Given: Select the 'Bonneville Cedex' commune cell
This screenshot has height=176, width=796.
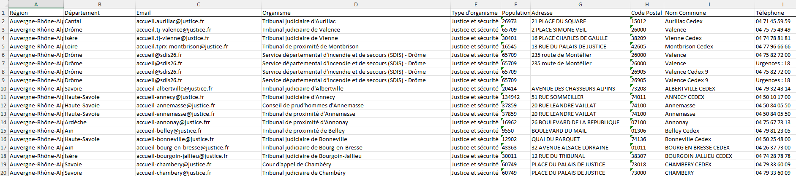Looking at the screenshot, I should 709,139.
